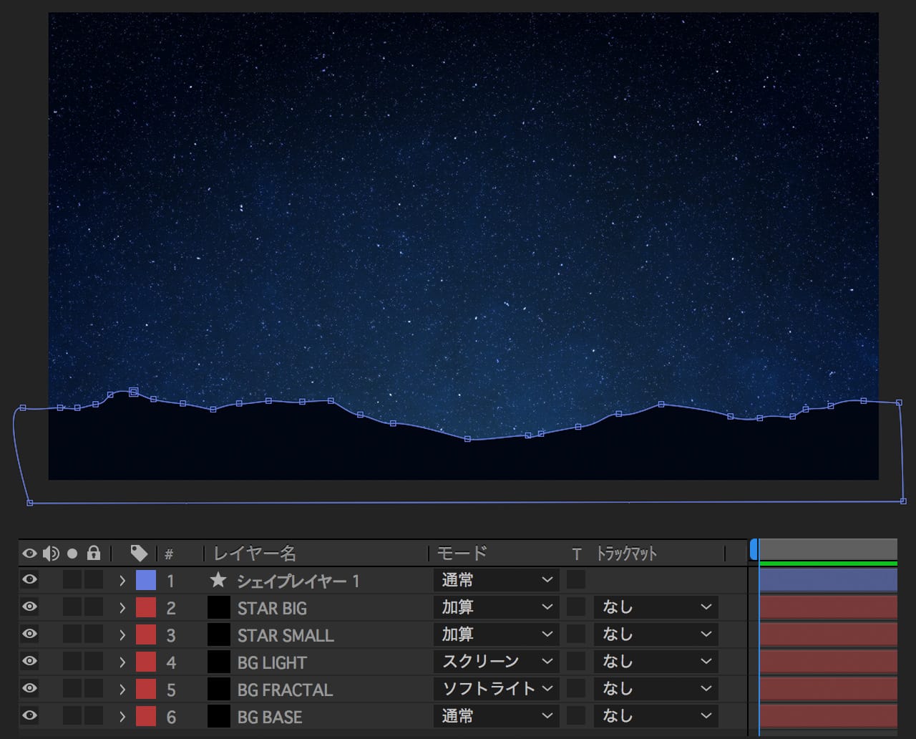Viewport: 916px width, 739px height.
Task: Click the audio speaker column header icon
Action: point(51,554)
